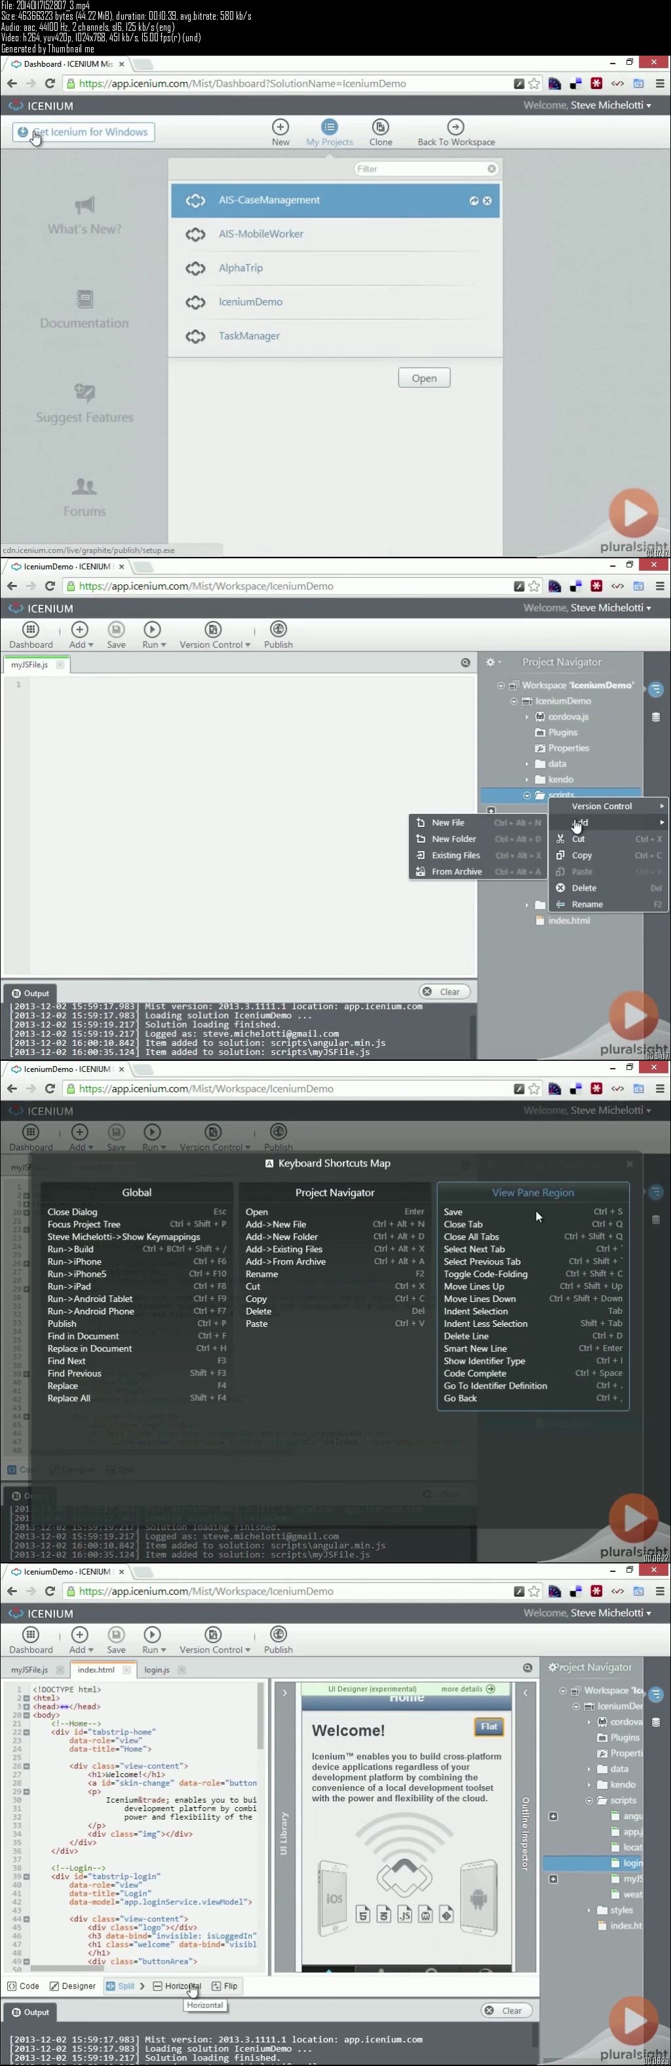Click the search icon at the empty myJSFile.js editor's tab bar

pos(465,662)
